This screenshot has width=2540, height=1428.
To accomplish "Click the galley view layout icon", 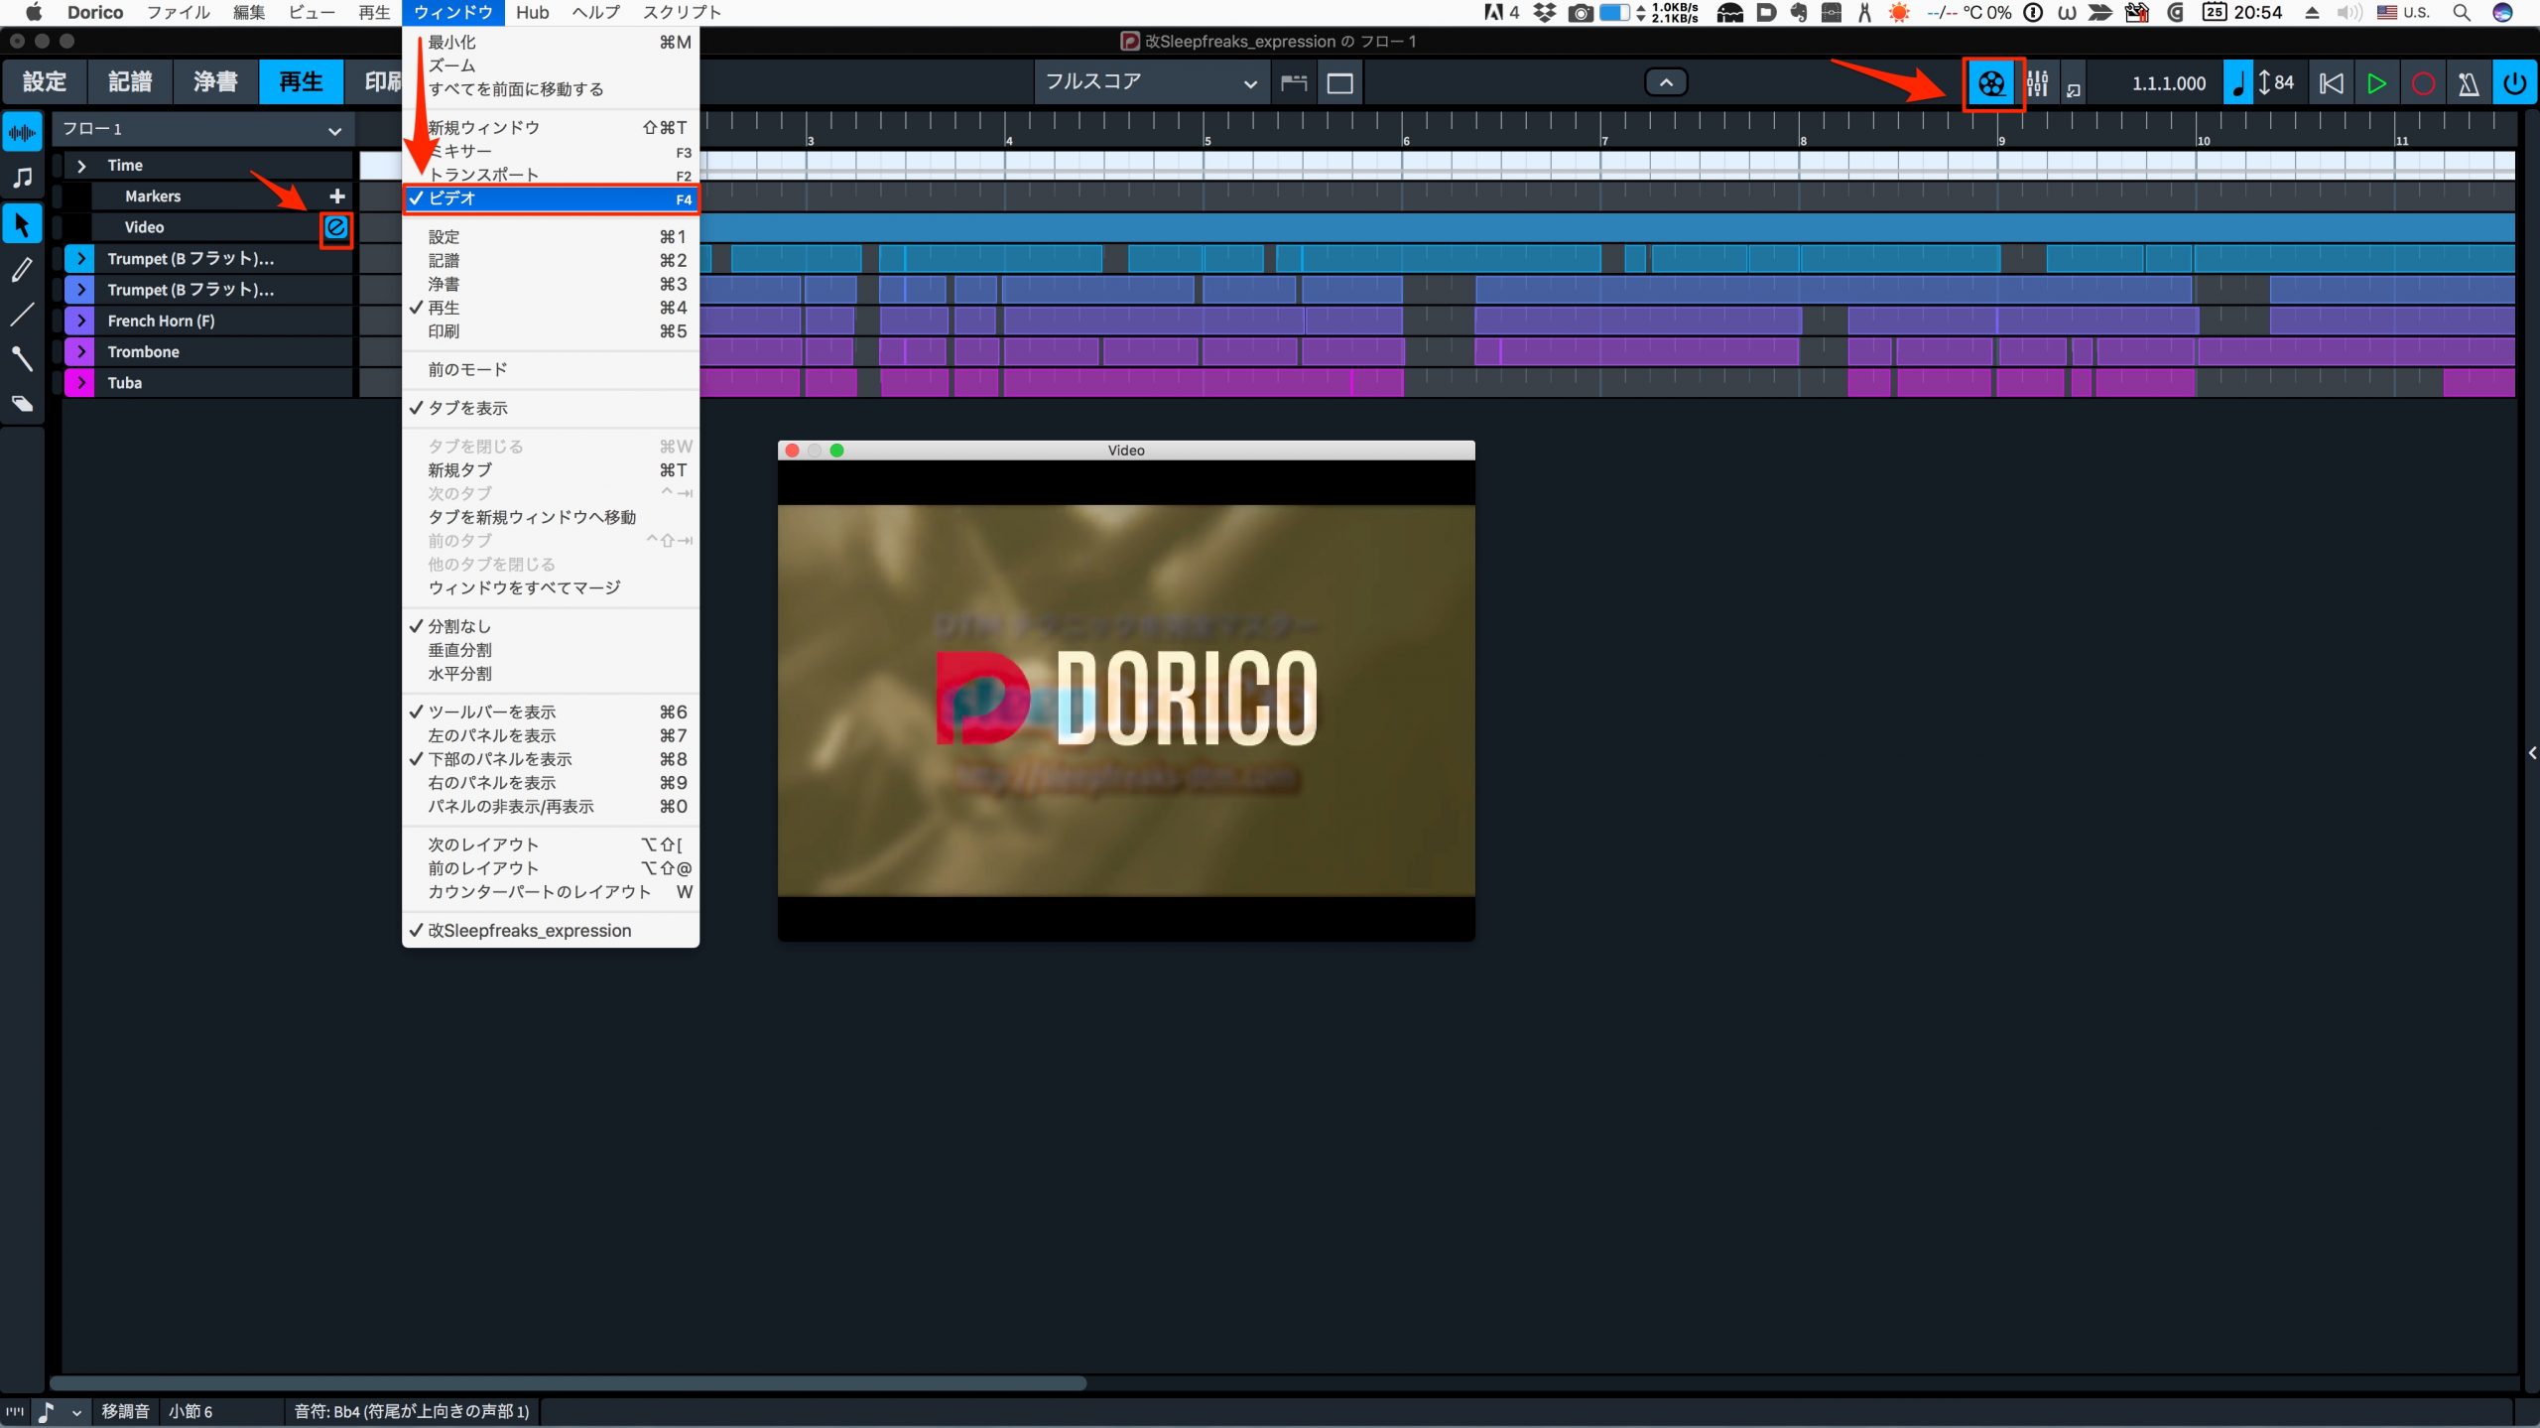I will (x=1293, y=83).
